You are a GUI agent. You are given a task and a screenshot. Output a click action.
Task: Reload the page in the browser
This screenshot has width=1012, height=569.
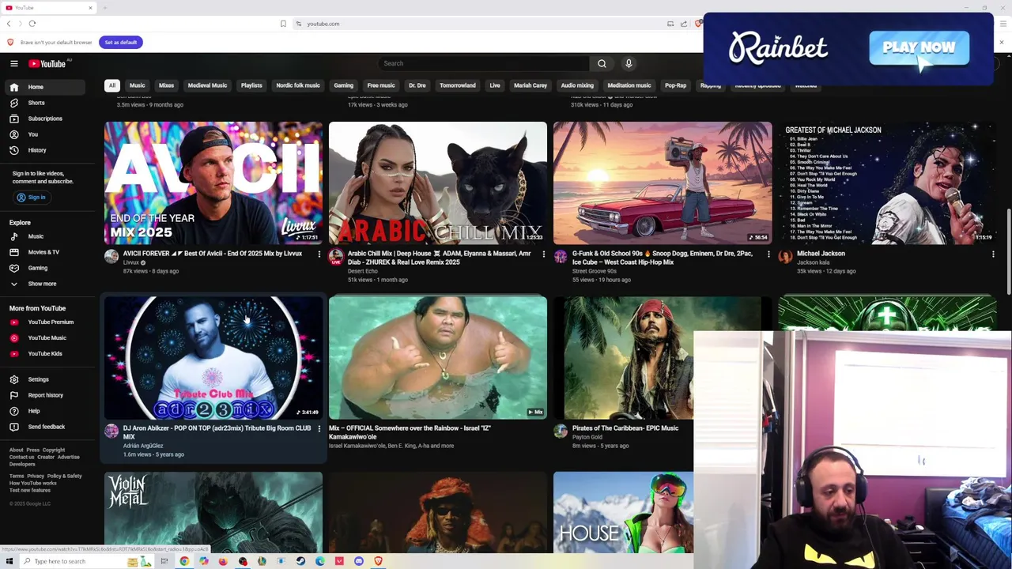click(x=32, y=24)
